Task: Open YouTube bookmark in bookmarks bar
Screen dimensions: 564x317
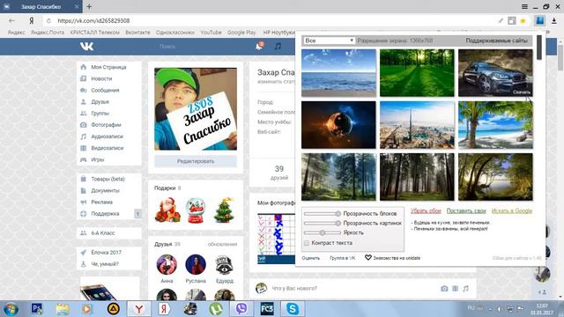Action: tap(211, 33)
